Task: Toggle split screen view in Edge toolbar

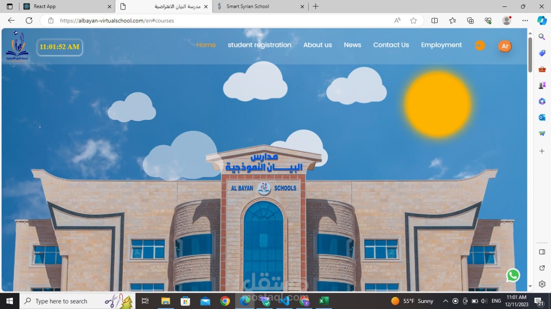Action: pyautogui.click(x=434, y=20)
